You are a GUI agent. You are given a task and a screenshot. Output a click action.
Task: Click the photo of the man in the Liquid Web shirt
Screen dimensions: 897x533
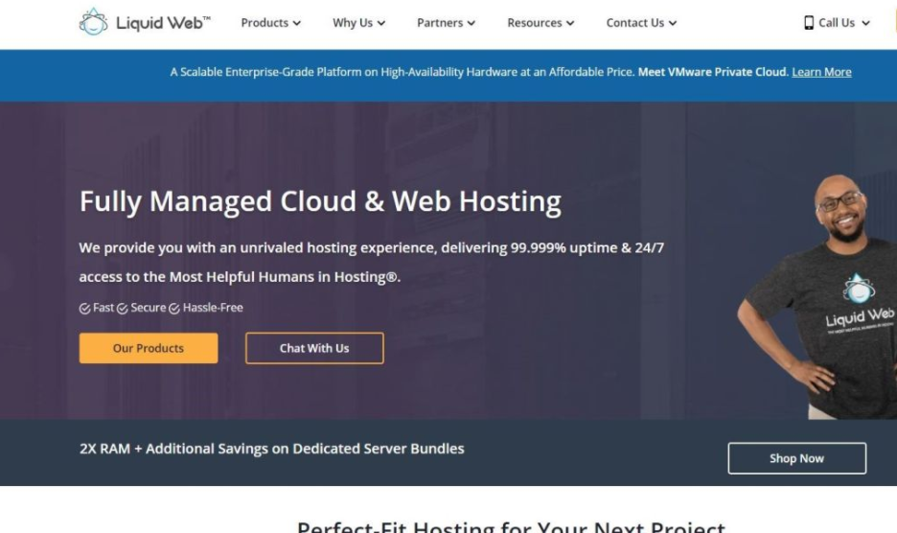point(816,296)
